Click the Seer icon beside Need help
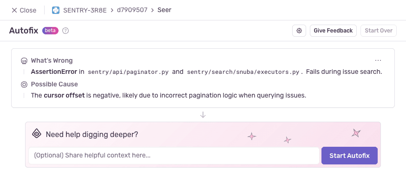This screenshot has width=406, height=196. (x=37, y=134)
